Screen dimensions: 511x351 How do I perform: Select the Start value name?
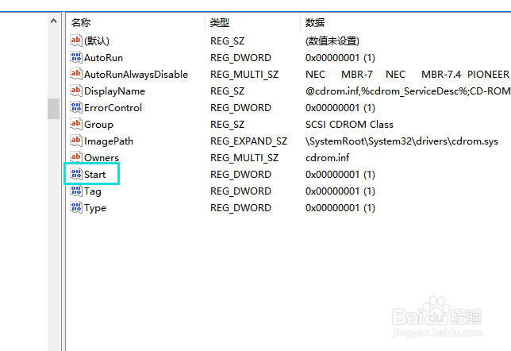point(95,175)
